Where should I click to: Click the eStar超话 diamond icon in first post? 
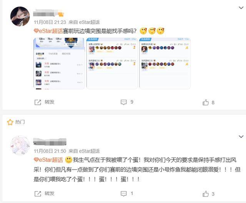(x=36, y=31)
